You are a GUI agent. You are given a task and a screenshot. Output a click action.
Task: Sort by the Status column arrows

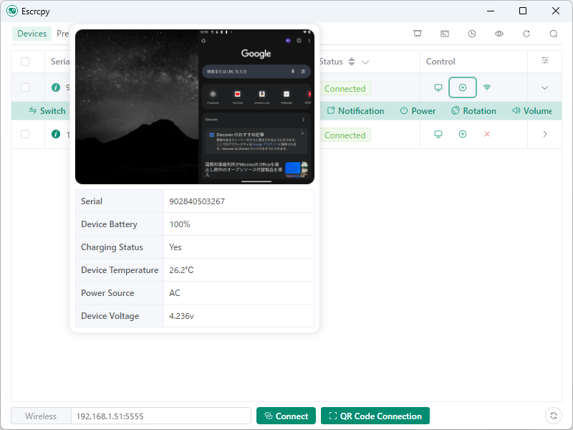click(352, 62)
